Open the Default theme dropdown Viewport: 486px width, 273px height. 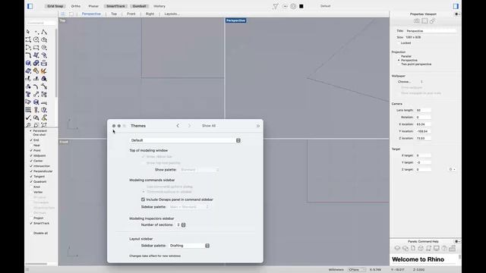[x=185, y=140]
